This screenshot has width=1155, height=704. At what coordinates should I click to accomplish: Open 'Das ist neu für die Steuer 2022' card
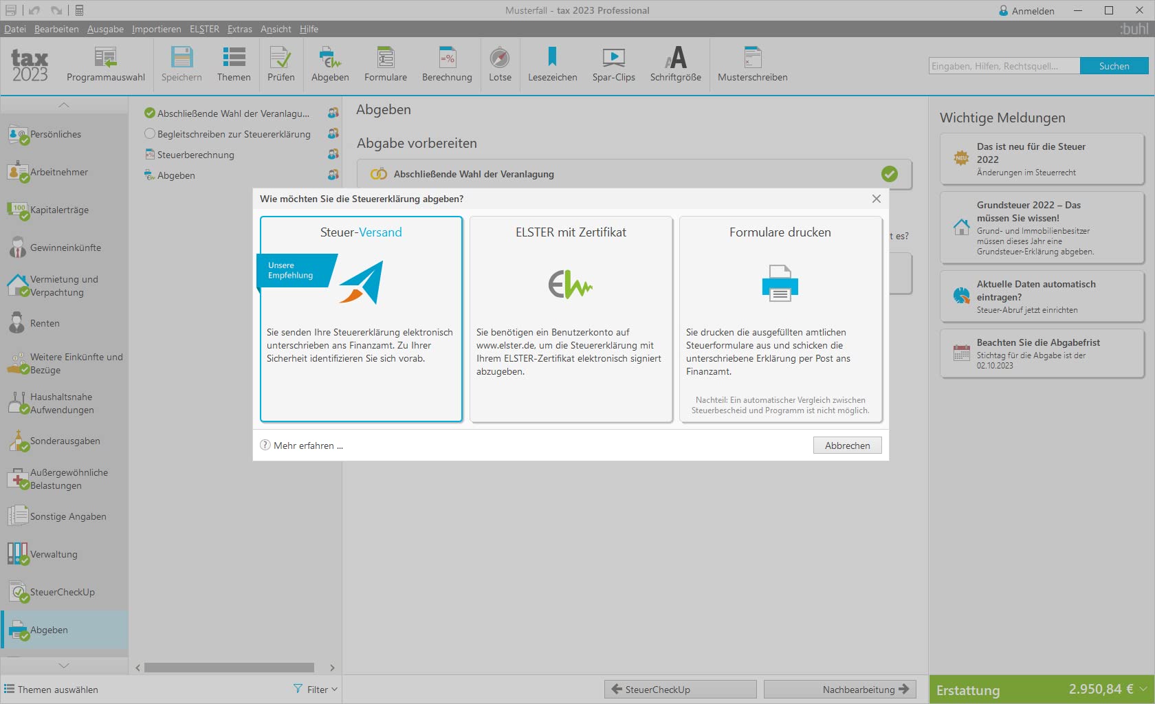1042,159
